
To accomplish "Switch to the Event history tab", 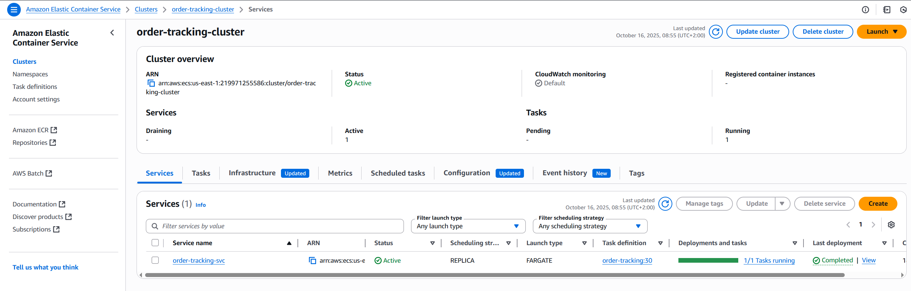I will tap(576, 173).
